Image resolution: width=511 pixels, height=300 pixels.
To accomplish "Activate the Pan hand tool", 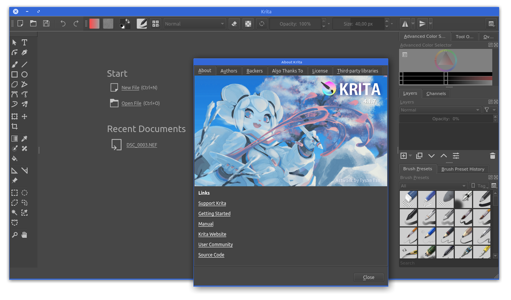I will tap(24, 235).
